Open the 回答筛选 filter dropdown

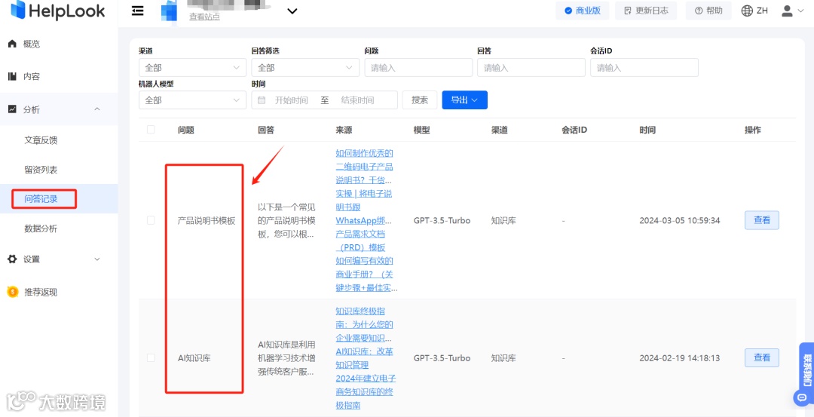[305, 68]
